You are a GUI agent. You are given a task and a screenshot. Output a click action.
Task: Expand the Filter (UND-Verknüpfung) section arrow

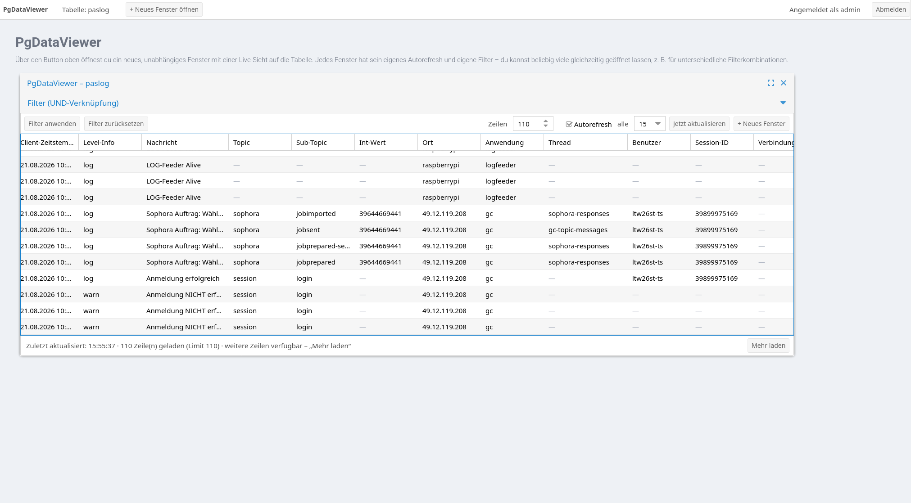(783, 103)
